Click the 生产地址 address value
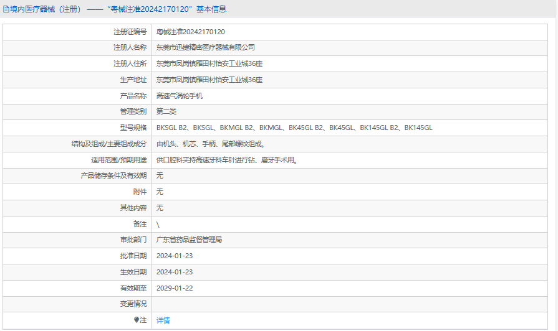The height and width of the screenshot is (331, 558). click(x=209, y=80)
